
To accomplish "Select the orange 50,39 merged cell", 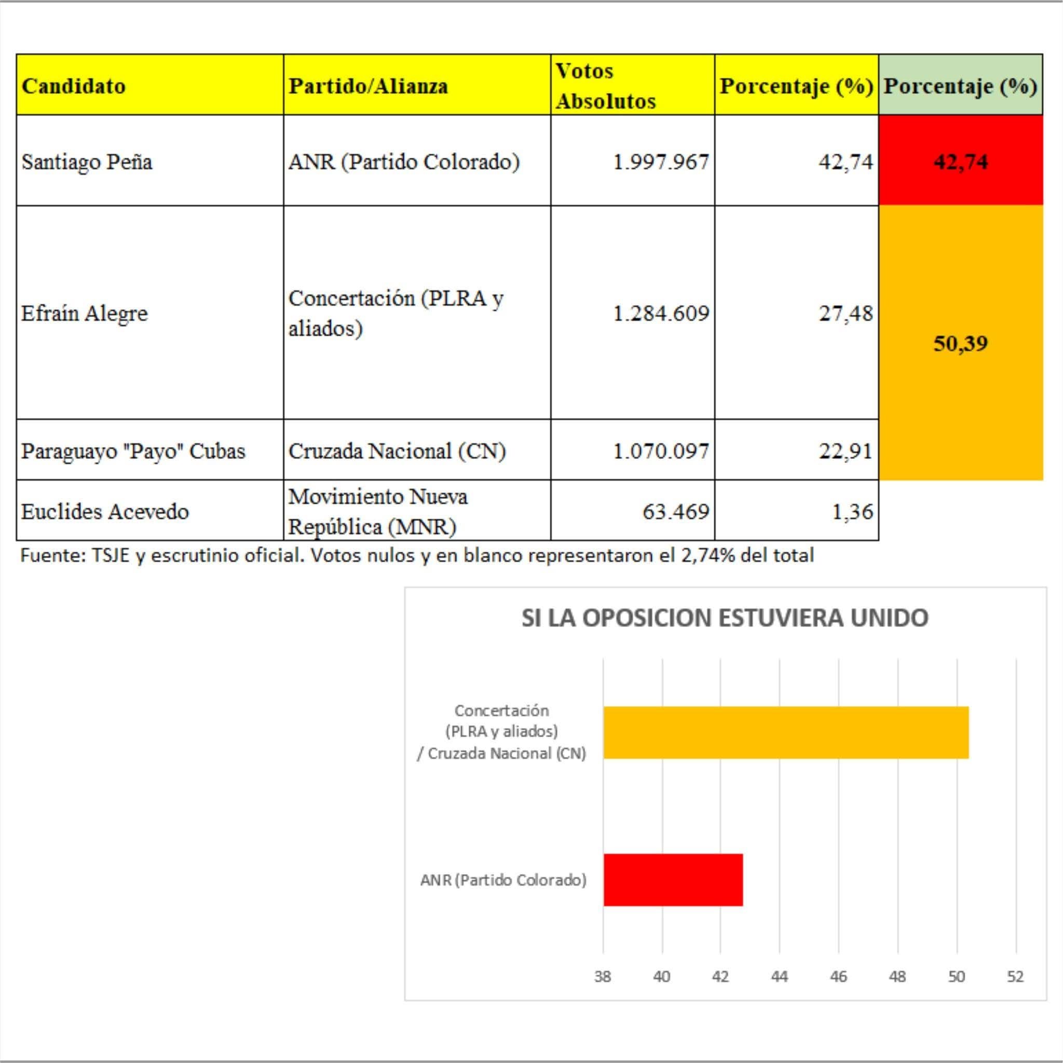I will coord(960,343).
